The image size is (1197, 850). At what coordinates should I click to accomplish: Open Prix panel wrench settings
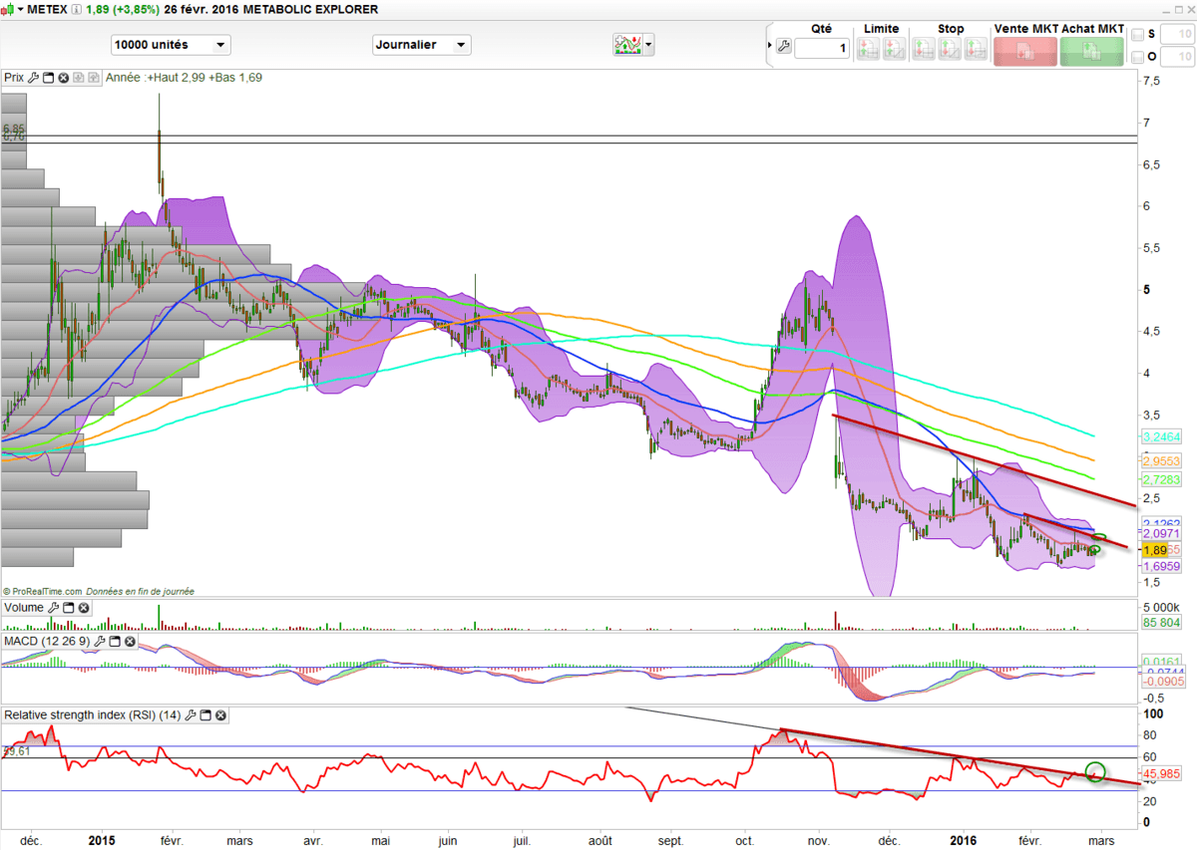coord(33,77)
